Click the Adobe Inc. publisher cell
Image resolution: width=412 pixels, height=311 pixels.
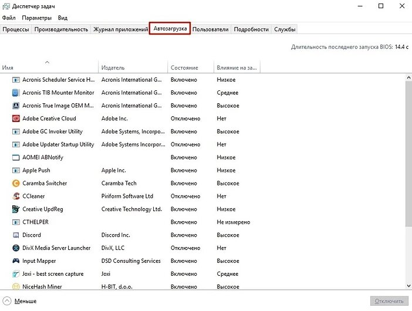(114, 119)
